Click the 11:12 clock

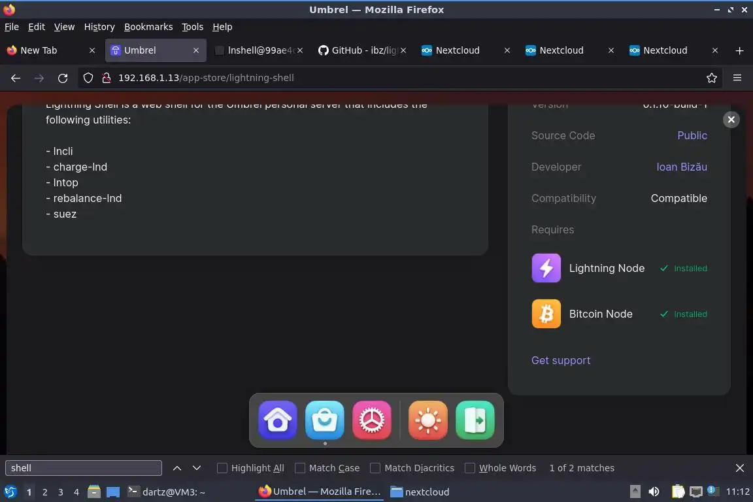pos(737,492)
